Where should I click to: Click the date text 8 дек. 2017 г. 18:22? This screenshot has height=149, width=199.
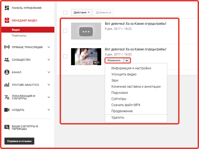pyautogui.click(x=118, y=29)
